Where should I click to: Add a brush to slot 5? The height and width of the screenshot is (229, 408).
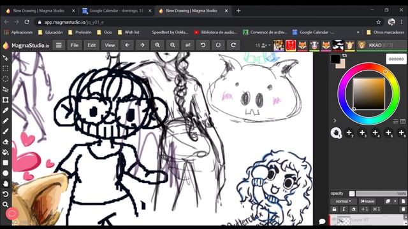(x=388, y=133)
